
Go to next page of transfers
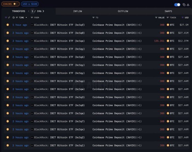tap(43, 11)
